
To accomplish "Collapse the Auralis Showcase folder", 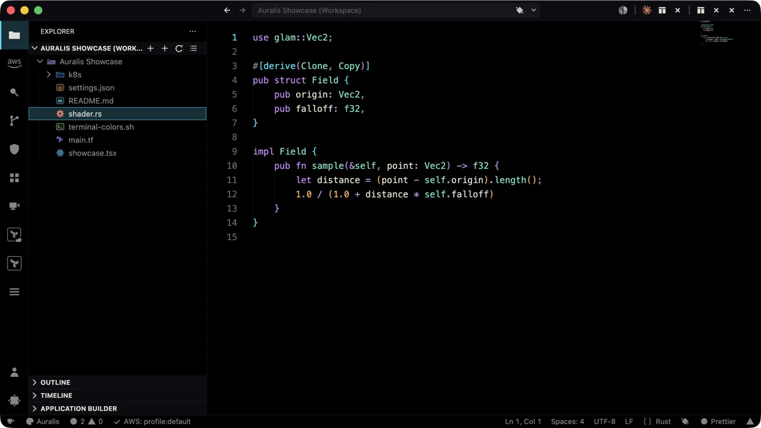I will coord(40,61).
